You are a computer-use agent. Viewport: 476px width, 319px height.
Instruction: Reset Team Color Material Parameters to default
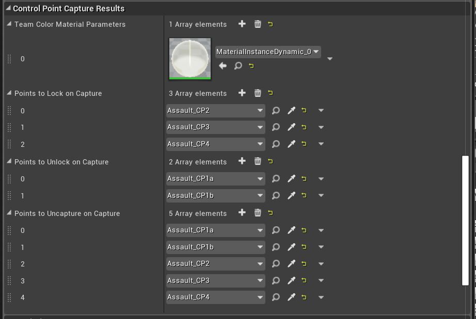[270, 24]
